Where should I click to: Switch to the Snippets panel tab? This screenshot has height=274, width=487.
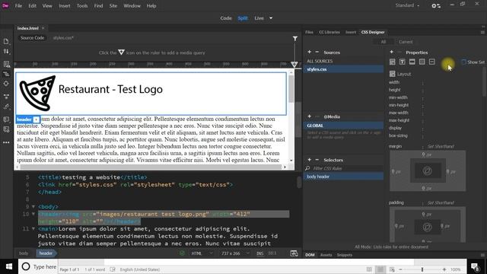345,255
